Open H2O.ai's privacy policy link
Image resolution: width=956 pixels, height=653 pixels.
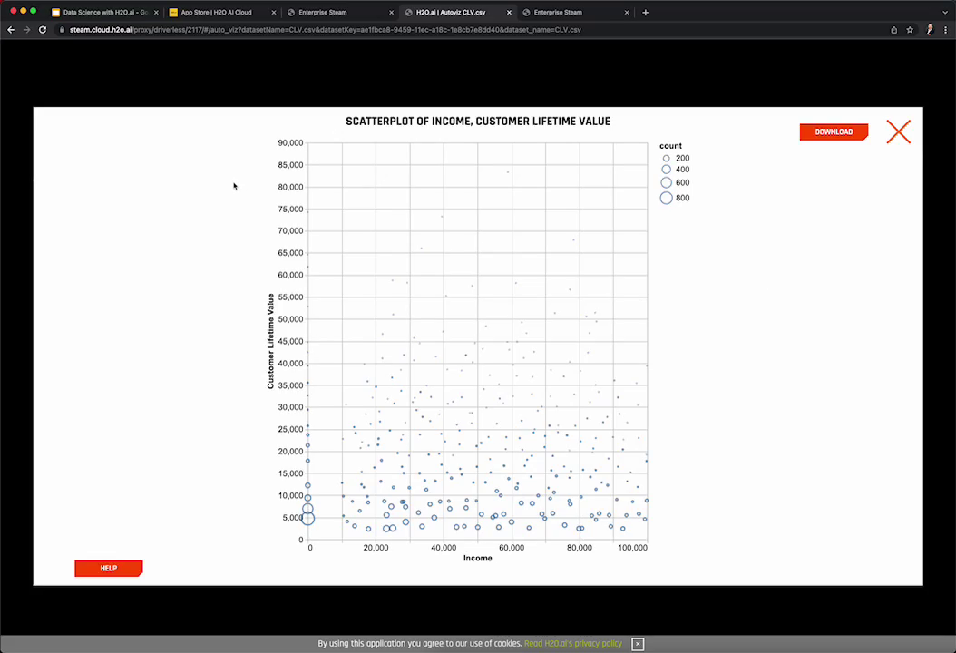pos(571,643)
